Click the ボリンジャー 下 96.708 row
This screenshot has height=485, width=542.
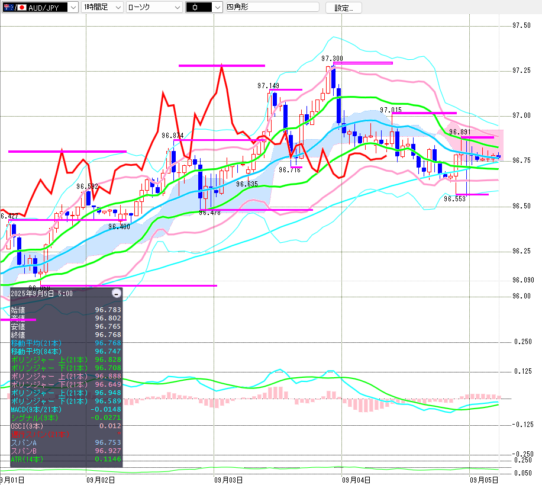click(66, 368)
